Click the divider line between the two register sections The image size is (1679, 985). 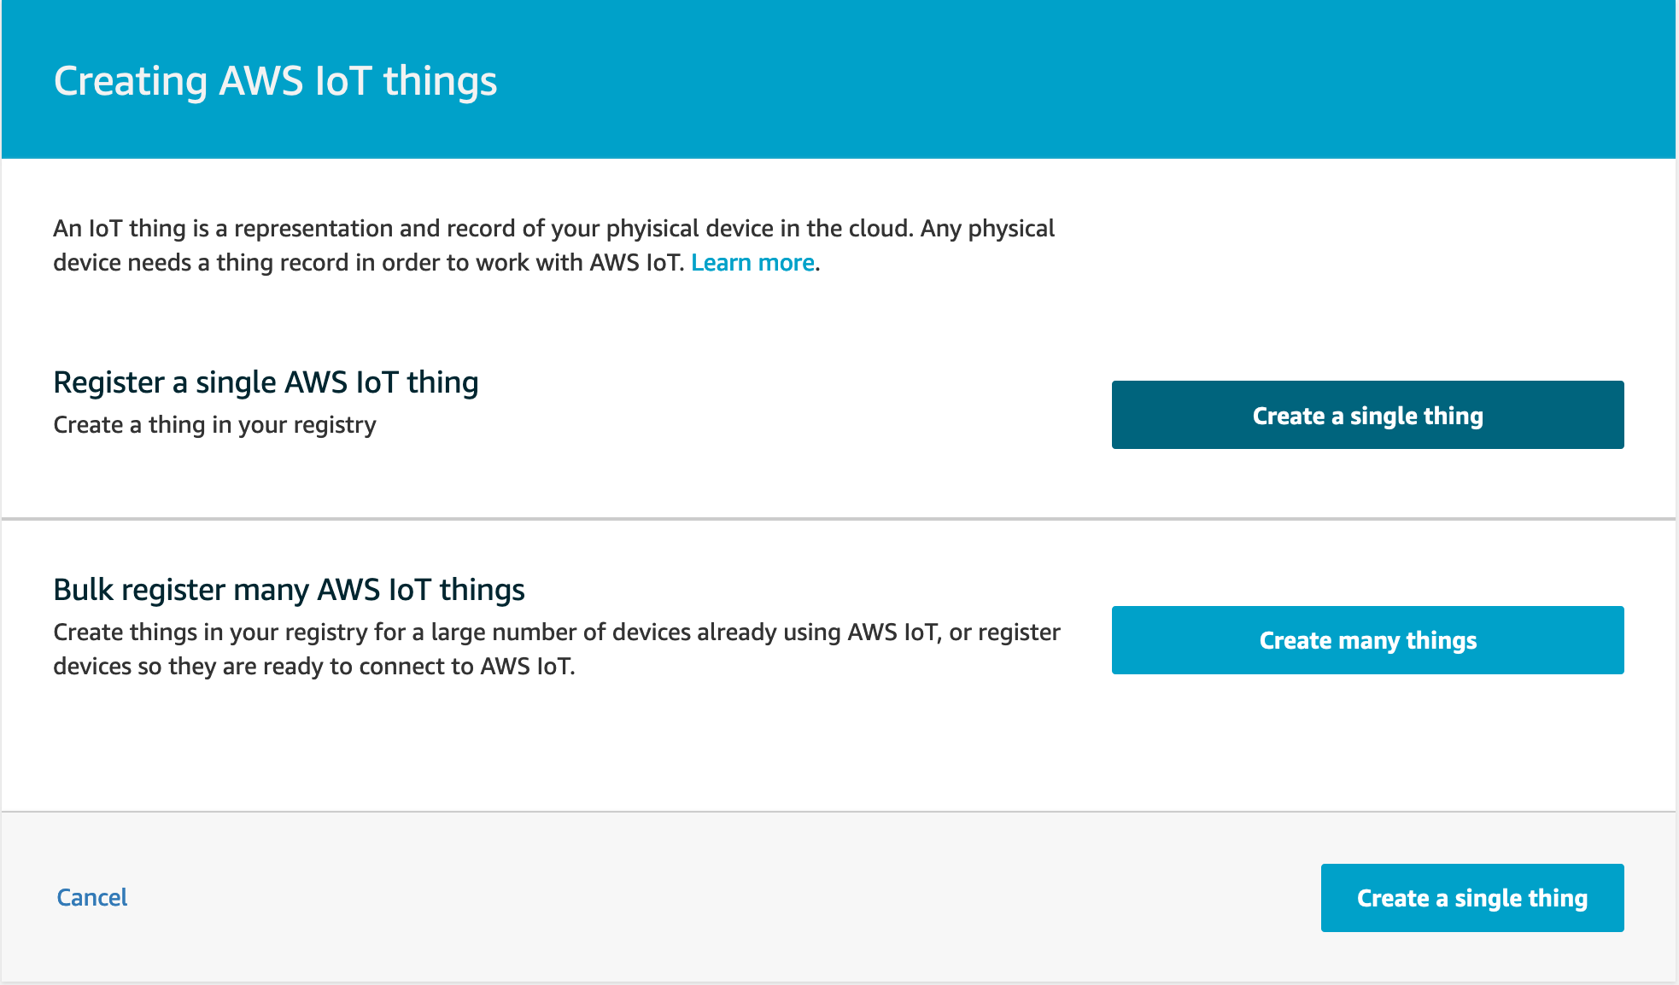point(839,518)
